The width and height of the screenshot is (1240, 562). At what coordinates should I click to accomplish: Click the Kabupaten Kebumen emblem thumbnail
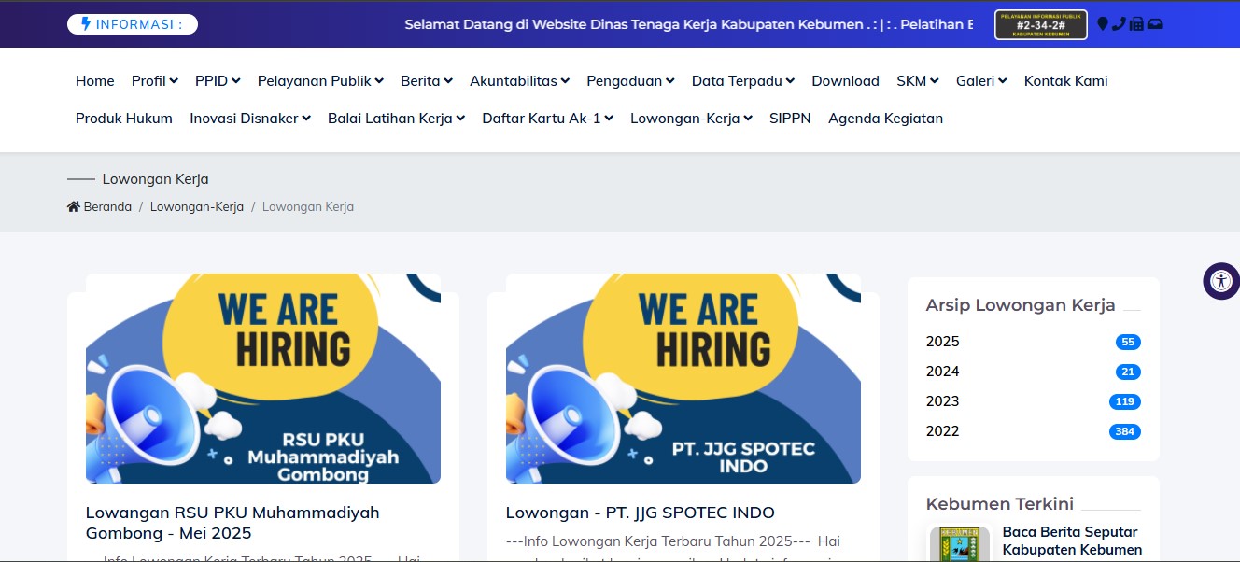coord(959,544)
